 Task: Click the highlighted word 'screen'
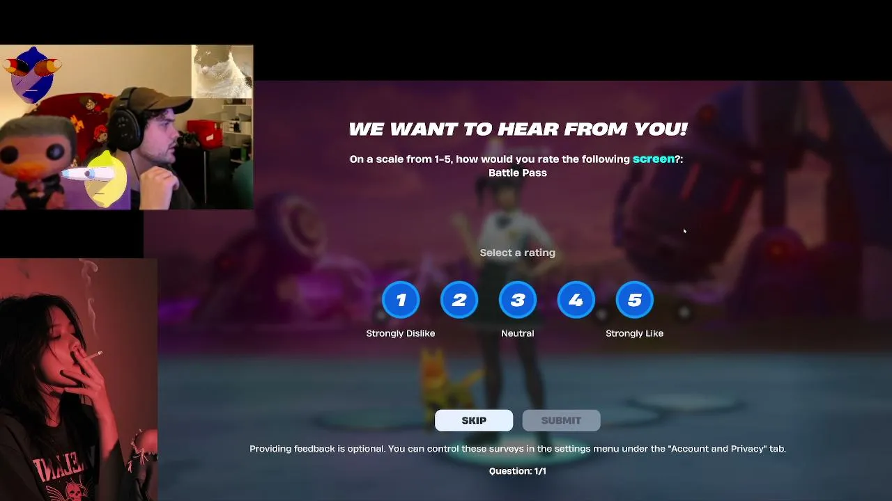[x=654, y=159]
